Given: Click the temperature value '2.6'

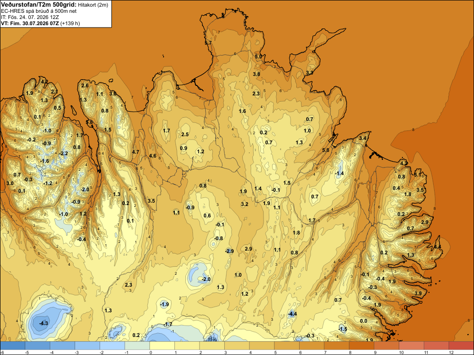Looking at the screenshot, I should [85, 85].
